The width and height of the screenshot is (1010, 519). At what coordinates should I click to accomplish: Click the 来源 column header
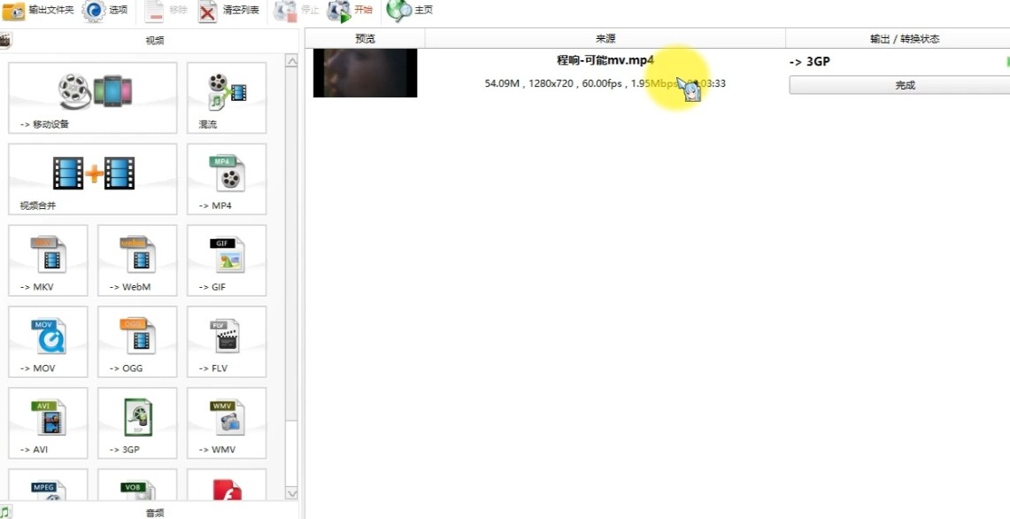pos(605,38)
